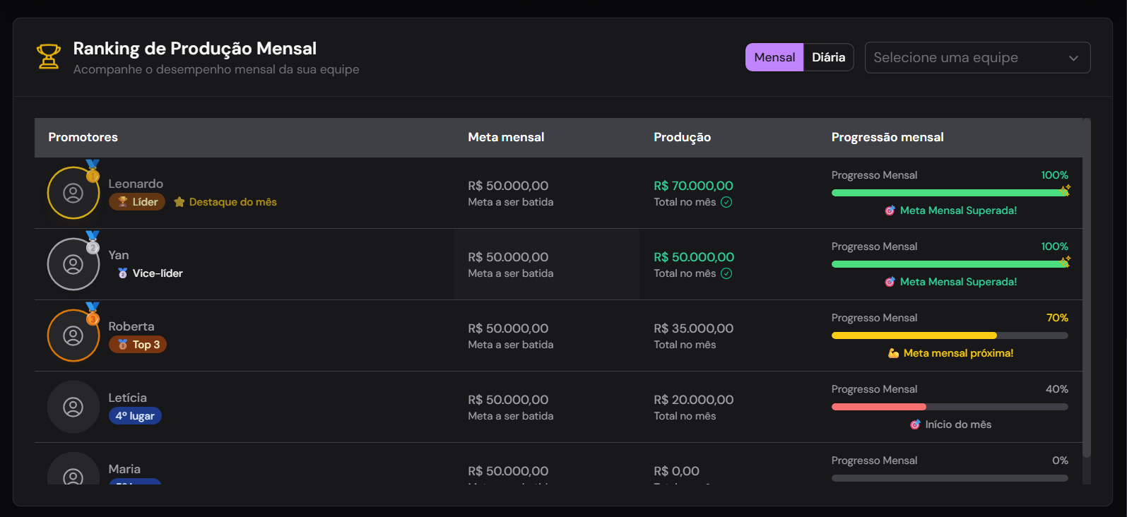Click the Promotores column header
This screenshot has height=517, width=1127.
point(83,137)
